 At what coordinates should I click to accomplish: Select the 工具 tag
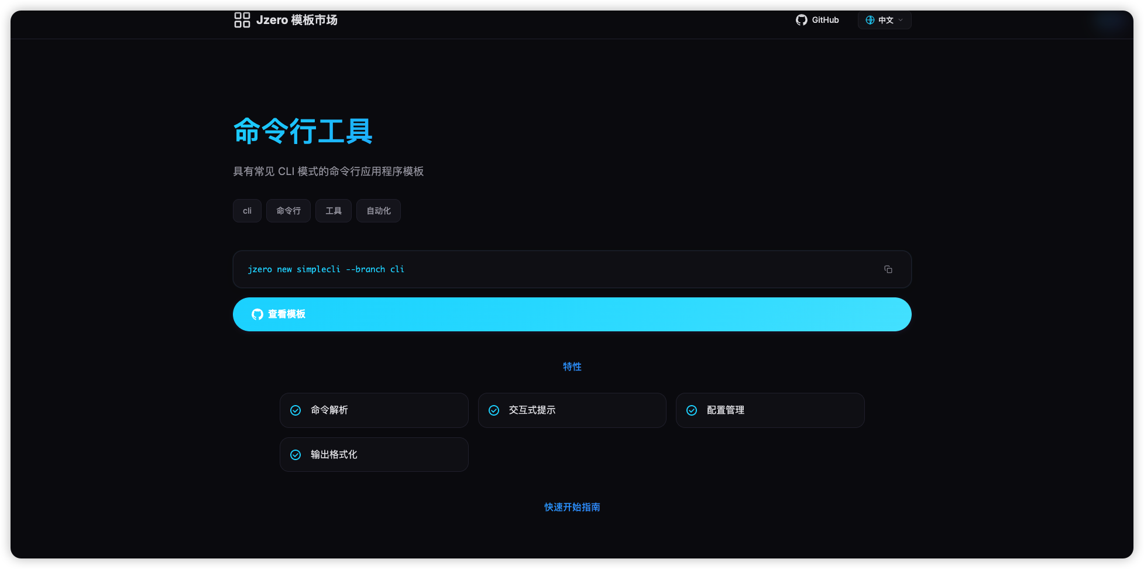pyautogui.click(x=334, y=211)
